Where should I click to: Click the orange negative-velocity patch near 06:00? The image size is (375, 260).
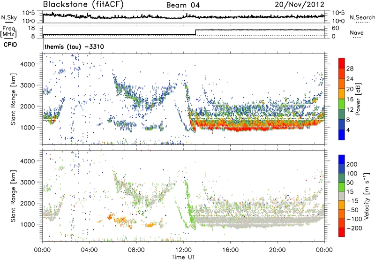[x=110, y=217]
